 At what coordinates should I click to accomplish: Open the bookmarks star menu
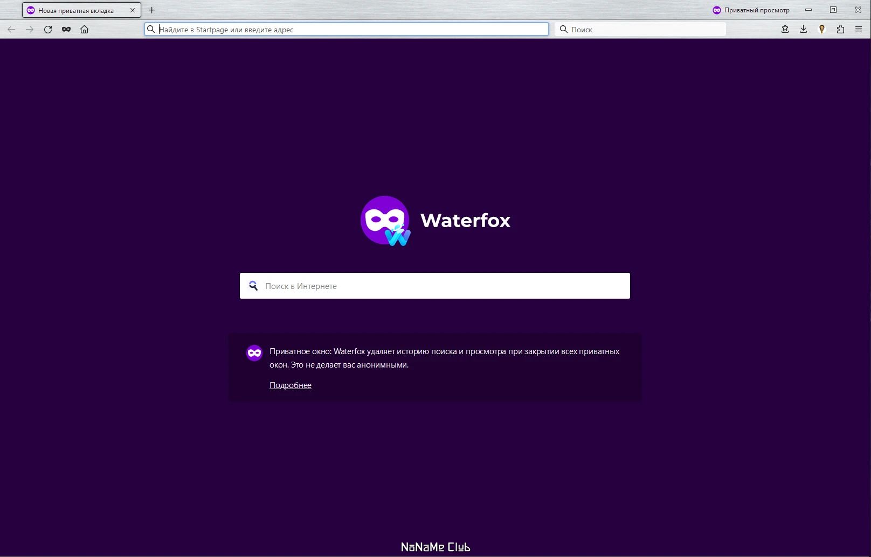(x=785, y=30)
